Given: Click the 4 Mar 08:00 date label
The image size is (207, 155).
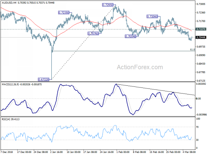Looking at the screenshot, I should click(x=189, y=152).
